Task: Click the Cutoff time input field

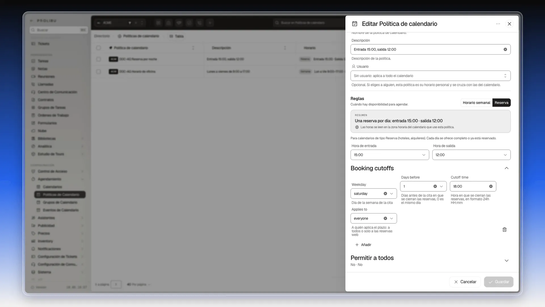Action: (x=473, y=186)
